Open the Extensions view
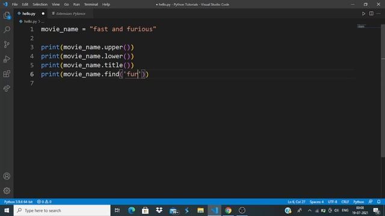 point(7,74)
